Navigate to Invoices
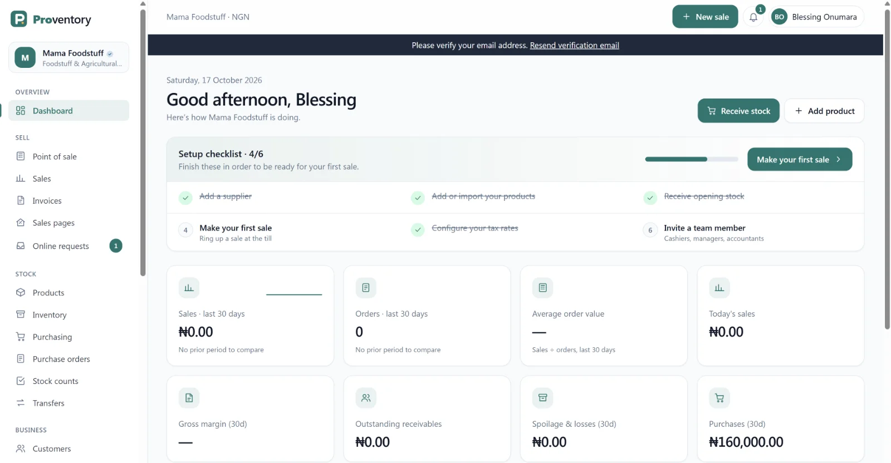Image resolution: width=891 pixels, height=463 pixels. pyautogui.click(x=68, y=201)
